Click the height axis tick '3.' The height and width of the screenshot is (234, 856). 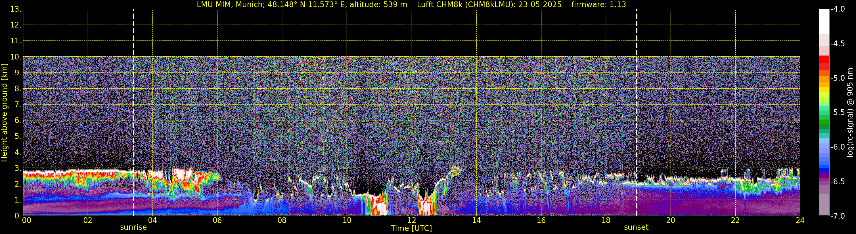(18, 168)
